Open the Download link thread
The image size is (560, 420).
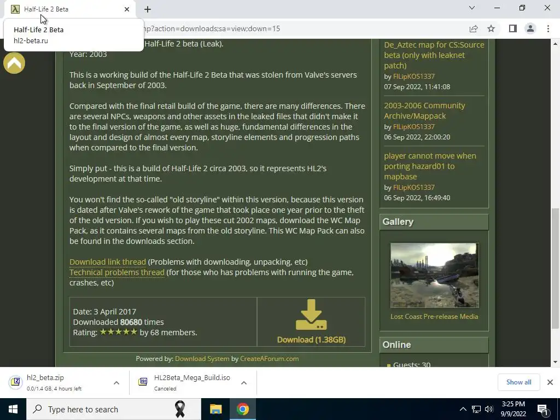[x=108, y=262]
